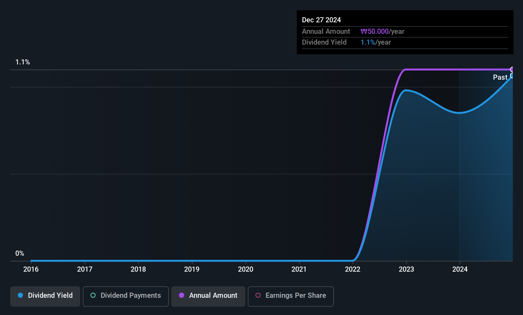Enable the Dividend Payments series
Image resolution: width=523 pixels, height=315 pixels.
(x=126, y=297)
